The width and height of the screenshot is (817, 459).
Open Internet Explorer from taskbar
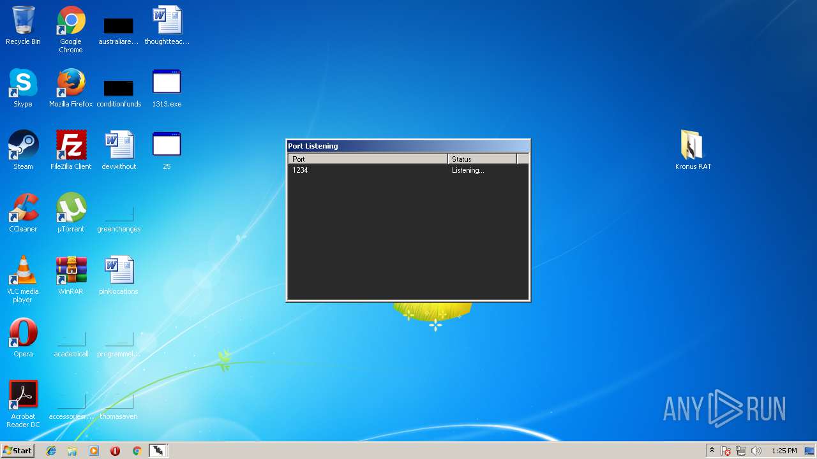click(x=51, y=451)
